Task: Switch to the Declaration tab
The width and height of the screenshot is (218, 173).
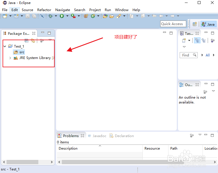Action: (122, 136)
